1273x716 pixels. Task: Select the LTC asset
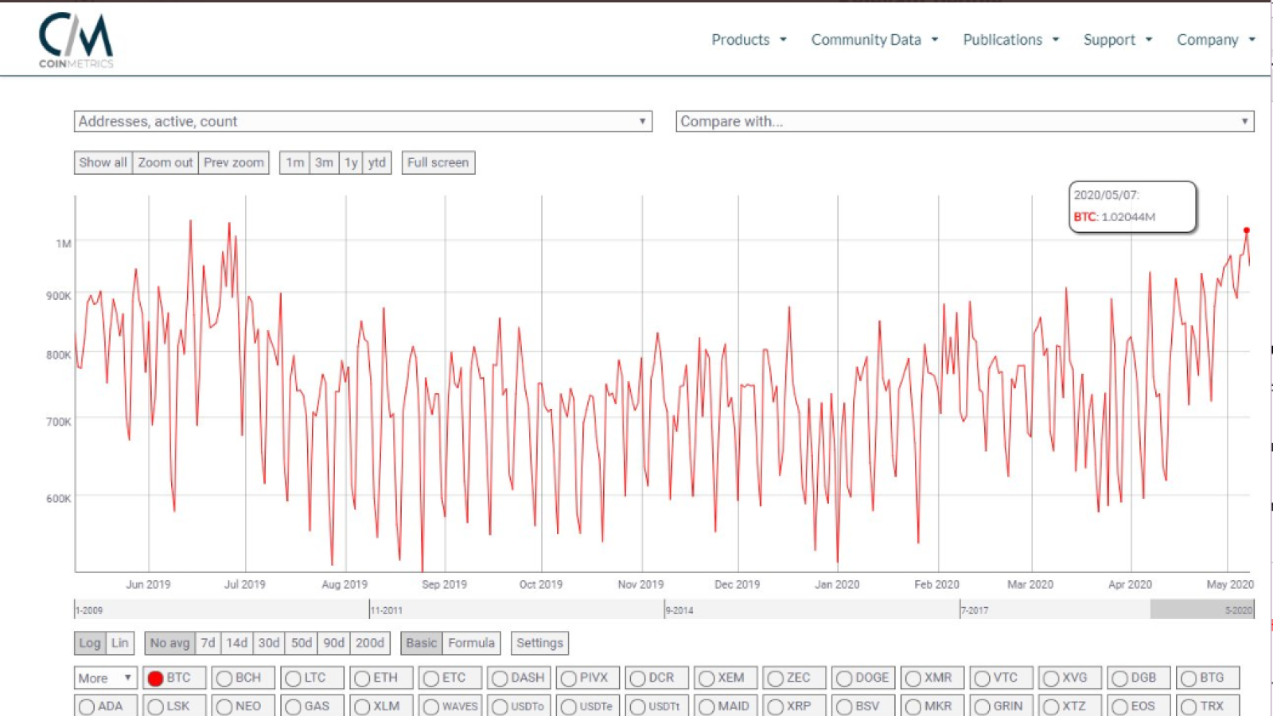point(312,678)
